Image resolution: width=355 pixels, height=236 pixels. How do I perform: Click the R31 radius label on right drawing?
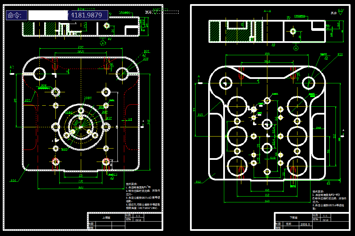[x=340, y=55]
